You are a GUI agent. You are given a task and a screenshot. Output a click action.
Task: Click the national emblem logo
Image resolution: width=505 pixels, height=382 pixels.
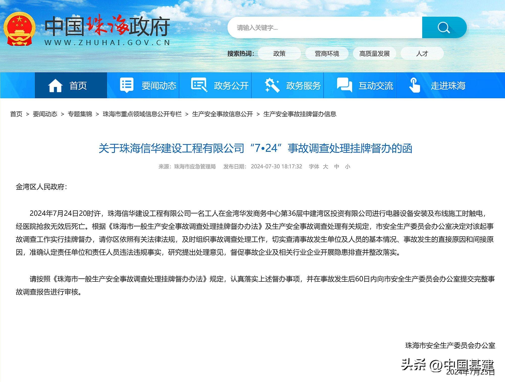[x=19, y=29]
